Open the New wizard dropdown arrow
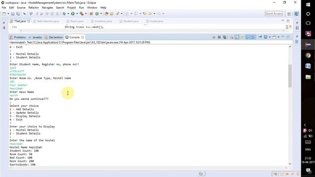Image resolution: width=315 pixels, height=177 pixels. click(8, 14)
